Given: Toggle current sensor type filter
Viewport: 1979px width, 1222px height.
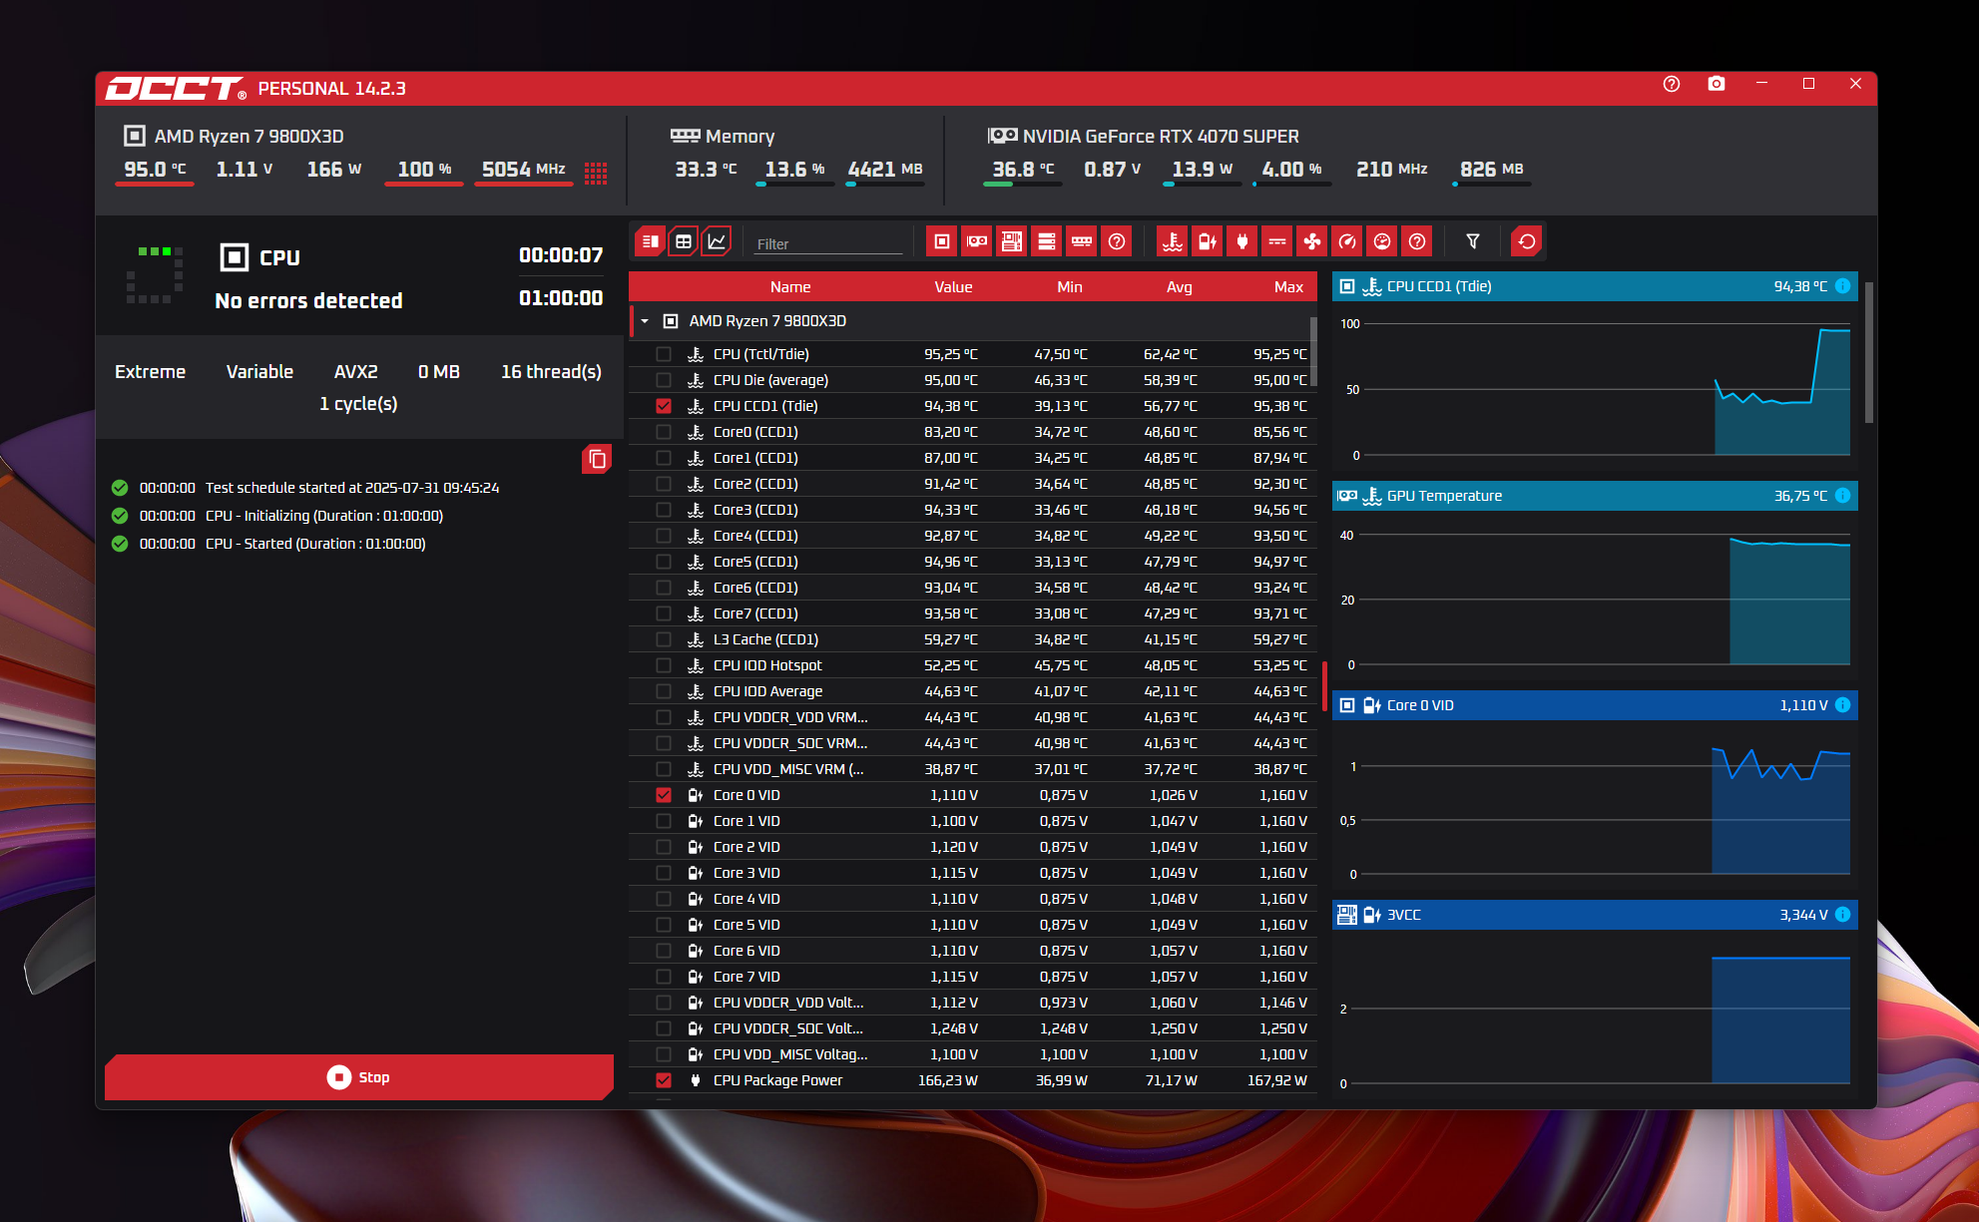Looking at the screenshot, I should [x=1277, y=241].
